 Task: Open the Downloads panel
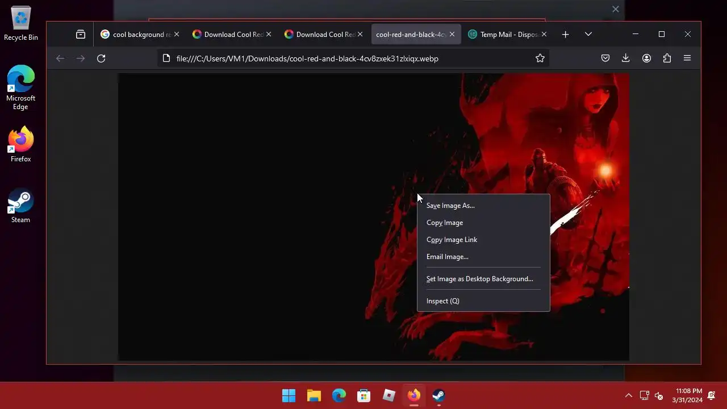pos(626,59)
